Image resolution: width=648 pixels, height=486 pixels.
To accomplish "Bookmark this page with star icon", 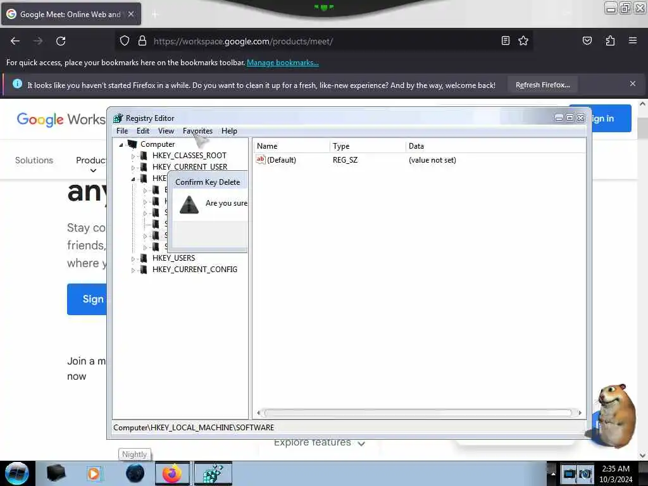I will point(523,40).
